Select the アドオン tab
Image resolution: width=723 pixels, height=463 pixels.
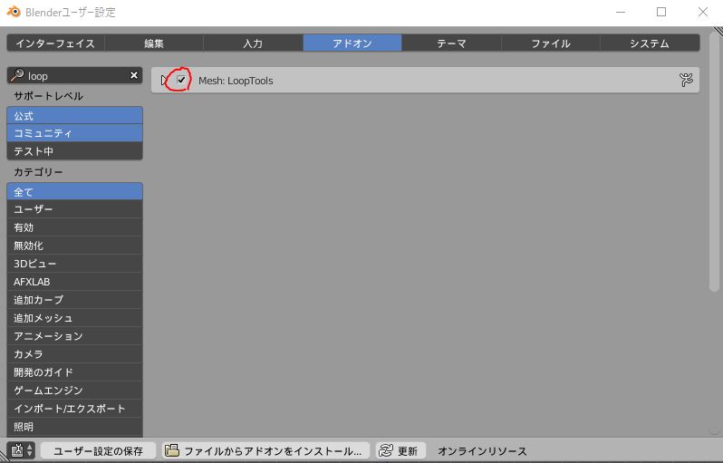(x=352, y=43)
